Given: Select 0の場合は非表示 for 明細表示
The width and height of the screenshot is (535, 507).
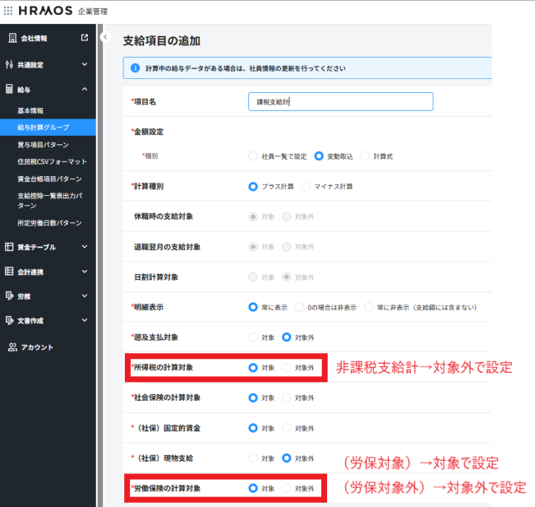Looking at the screenshot, I should pos(299,307).
